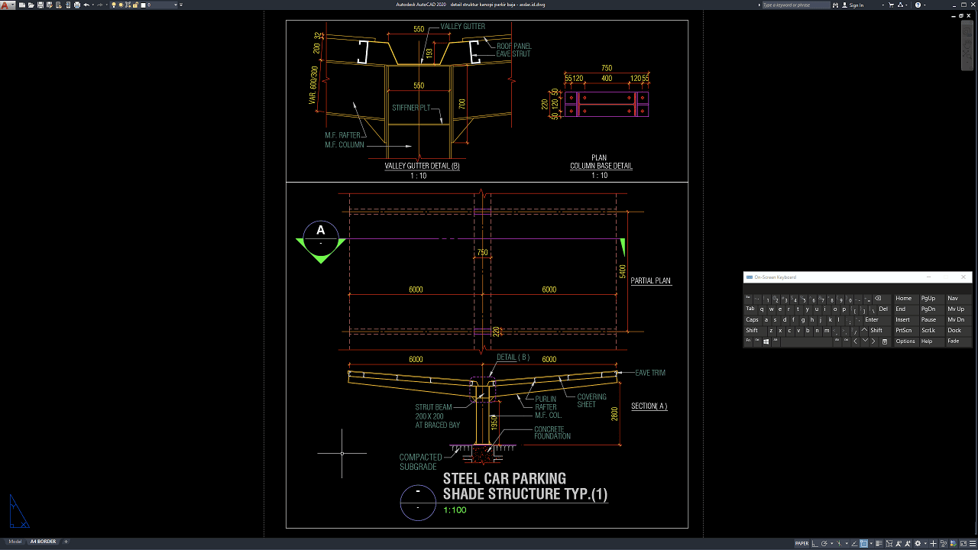Viewport: 978px width, 550px height.
Task: Click the keyword search input field
Action: (x=795, y=5)
